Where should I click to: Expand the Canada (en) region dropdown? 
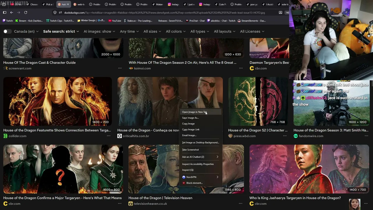click(26, 32)
